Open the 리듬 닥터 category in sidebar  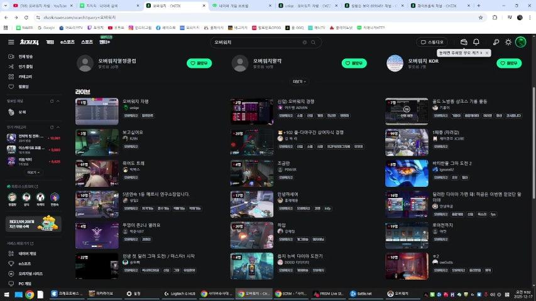coord(33,161)
